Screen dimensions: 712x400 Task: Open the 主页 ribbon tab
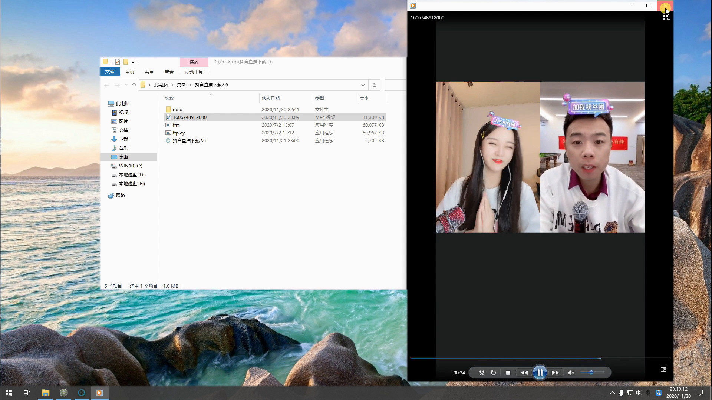point(129,72)
